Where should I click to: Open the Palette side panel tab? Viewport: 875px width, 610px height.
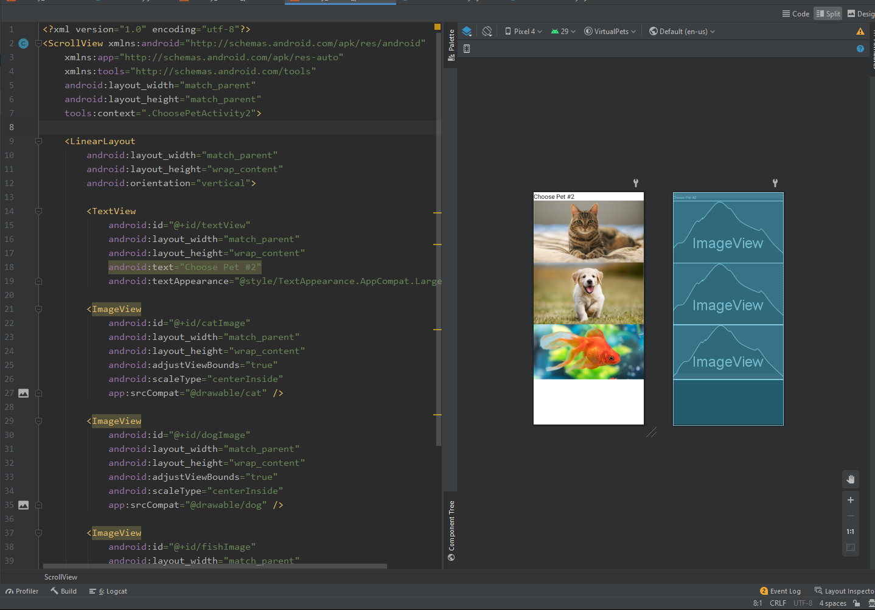pyautogui.click(x=451, y=44)
